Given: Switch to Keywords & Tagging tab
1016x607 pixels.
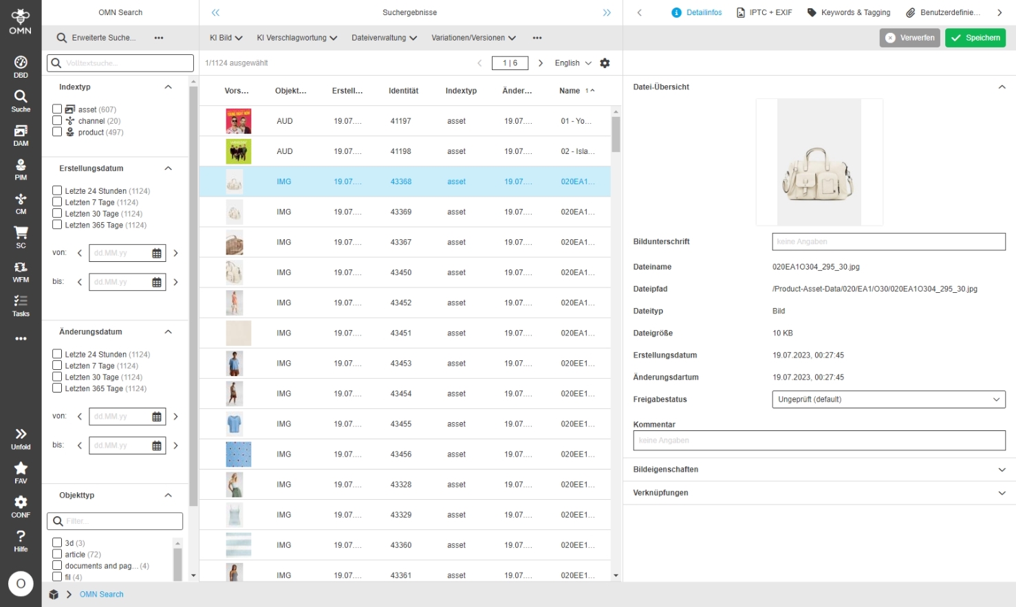Looking at the screenshot, I should [x=849, y=12].
